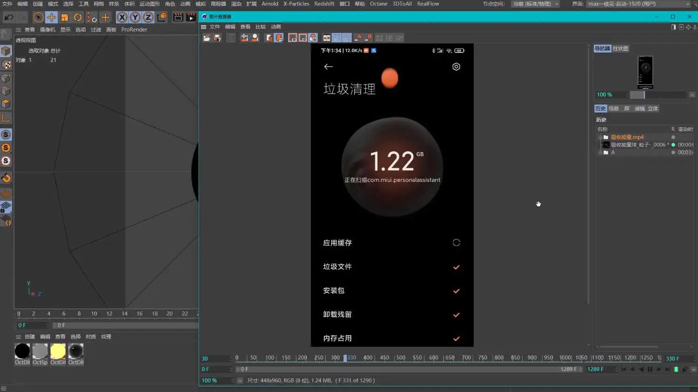
Task: Open the X-Particles menu
Action: click(x=296, y=4)
